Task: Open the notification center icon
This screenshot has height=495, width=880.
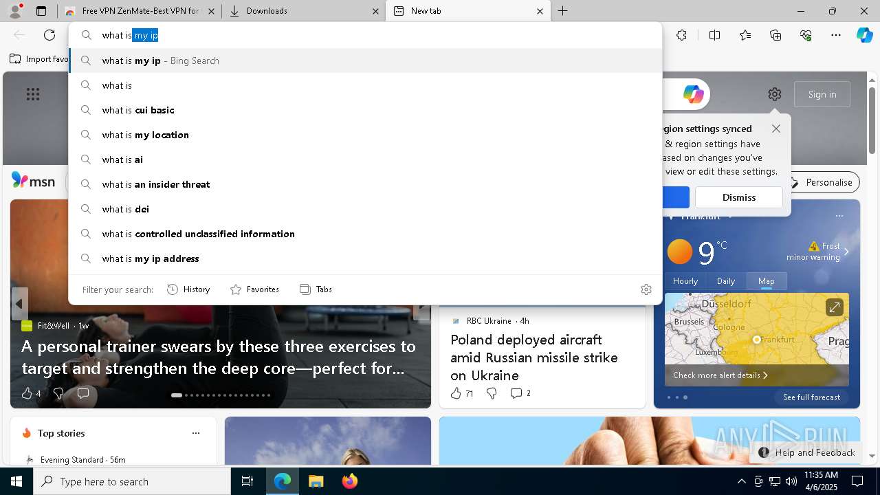Action: coord(857,481)
